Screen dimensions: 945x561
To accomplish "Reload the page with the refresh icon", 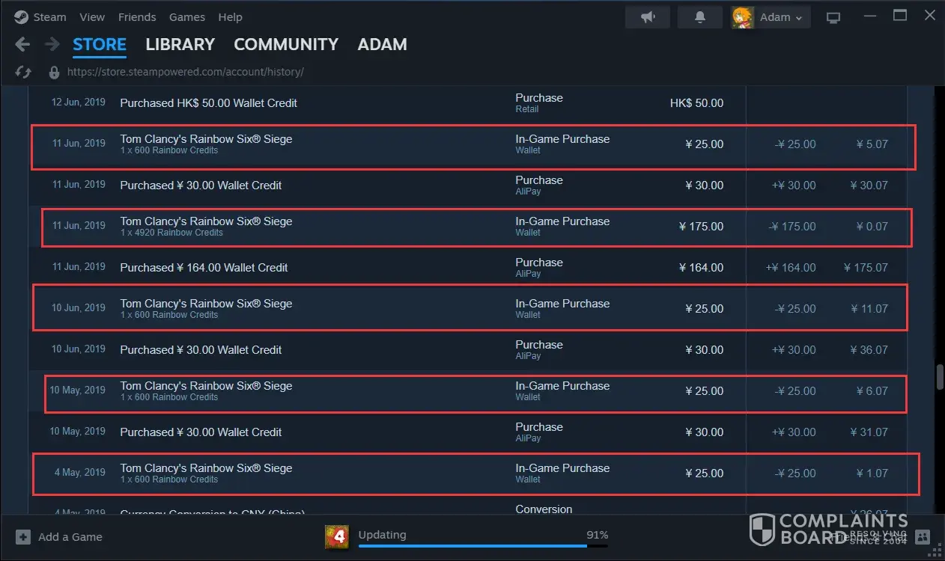I will point(23,73).
